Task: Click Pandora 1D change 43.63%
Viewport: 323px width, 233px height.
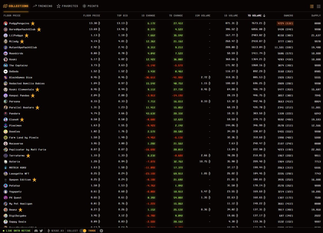Action: (151, 114)
